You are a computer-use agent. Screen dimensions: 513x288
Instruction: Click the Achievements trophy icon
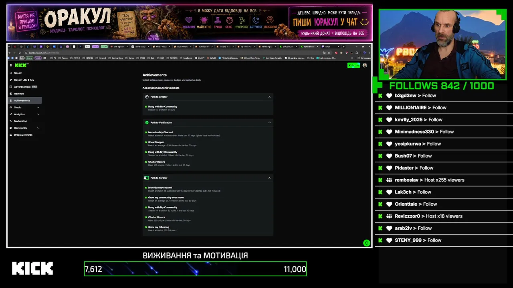[x=10, y=100]
